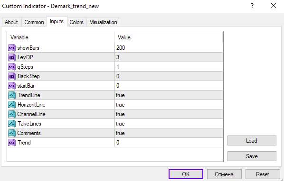Click the Reset button
The width and height of the screenshot is (284, 181).
263,174
